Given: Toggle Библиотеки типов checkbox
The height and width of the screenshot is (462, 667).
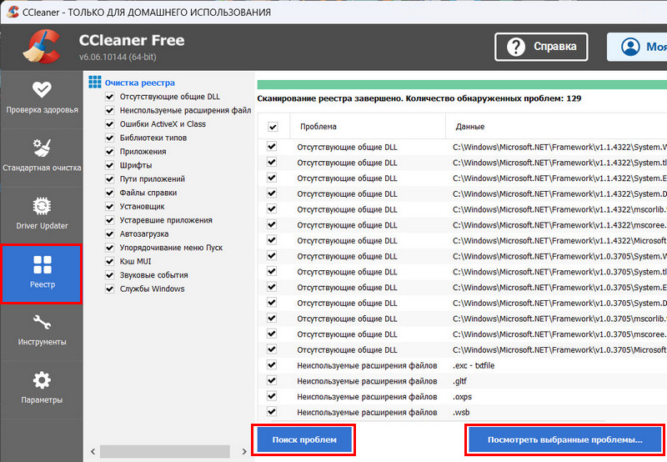Looking at the screenshot, I should (110, 138).
